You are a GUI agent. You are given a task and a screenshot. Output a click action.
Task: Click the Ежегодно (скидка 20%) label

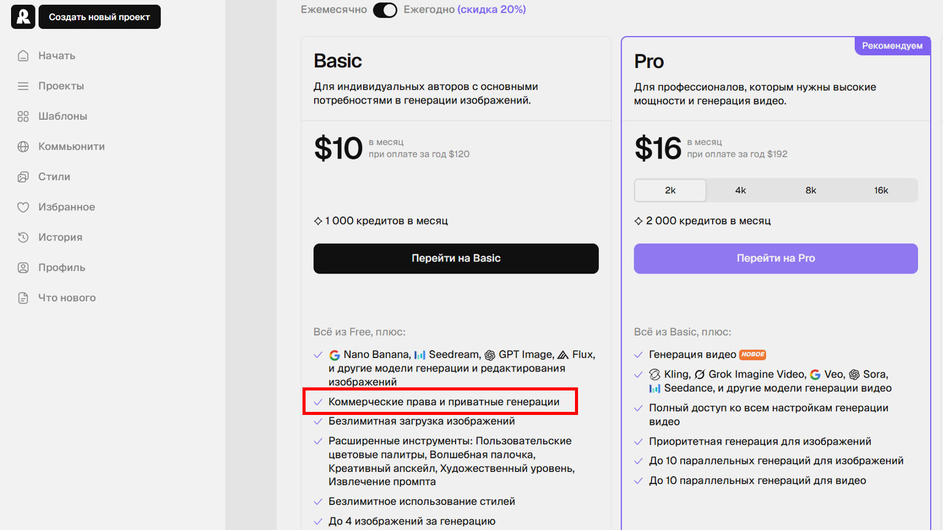tap(465, 9)
